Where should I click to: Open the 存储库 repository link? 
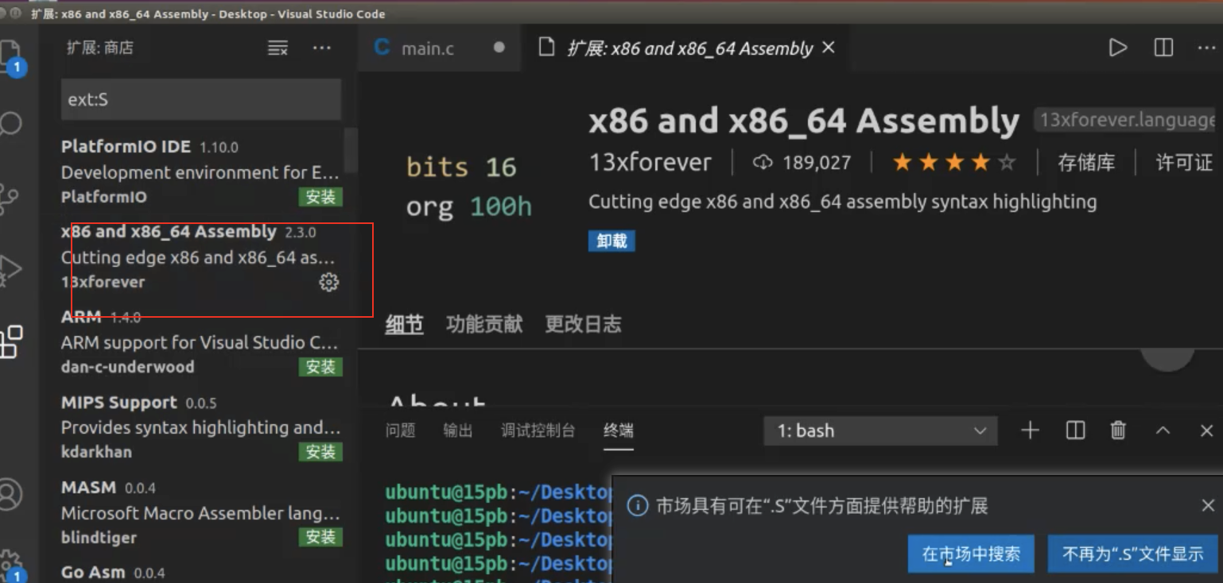coord(1086,163)
